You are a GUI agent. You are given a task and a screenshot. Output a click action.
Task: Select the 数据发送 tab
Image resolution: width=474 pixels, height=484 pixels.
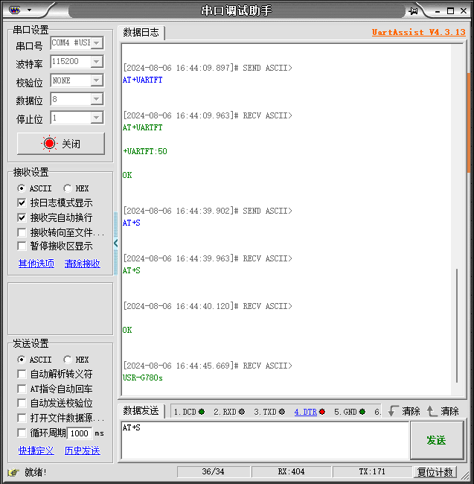tap(141, 411)
